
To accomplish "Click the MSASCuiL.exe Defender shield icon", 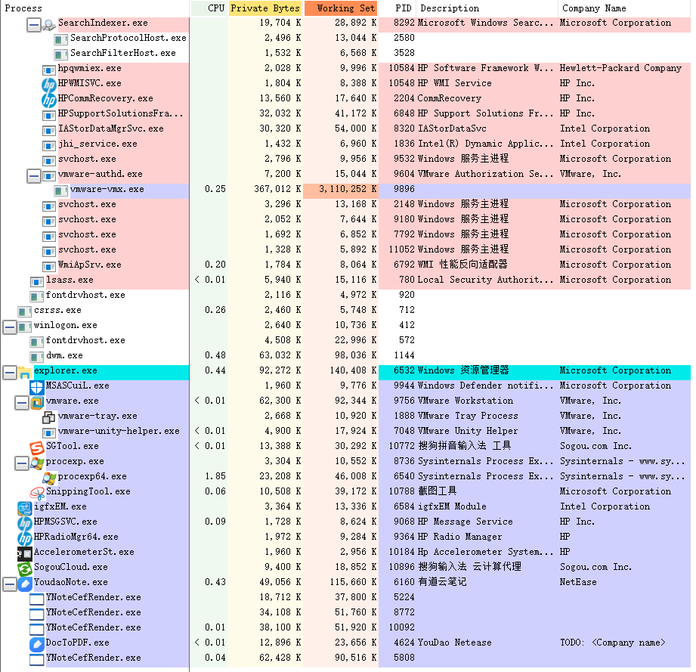I will tap(36, 386).
